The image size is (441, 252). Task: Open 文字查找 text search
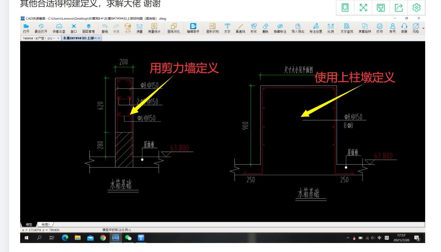(347, 28)
